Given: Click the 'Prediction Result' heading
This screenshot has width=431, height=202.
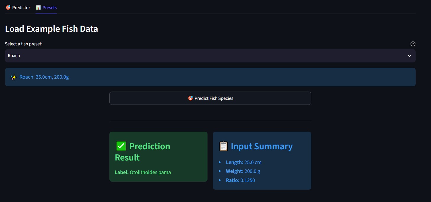Looking at the screenshot, I should click(142, 152).
